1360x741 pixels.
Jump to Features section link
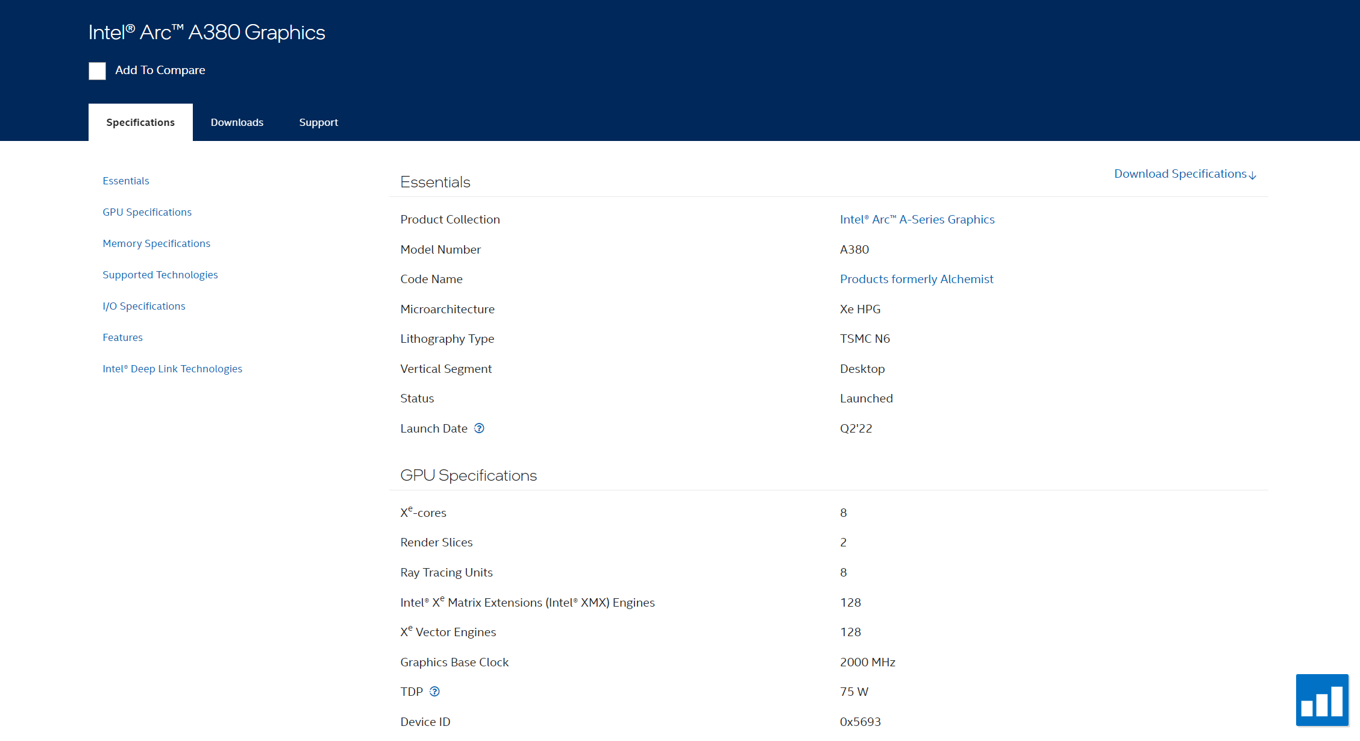(x=122, y=337)
